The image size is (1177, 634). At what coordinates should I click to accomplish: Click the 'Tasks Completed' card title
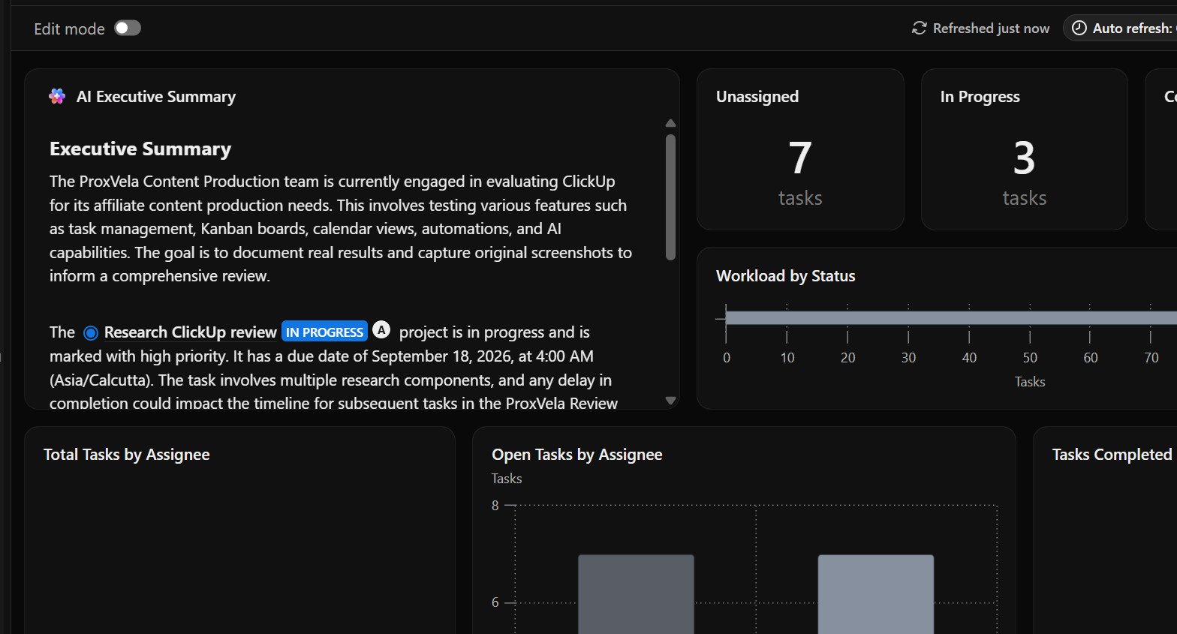click(1112, 455)
